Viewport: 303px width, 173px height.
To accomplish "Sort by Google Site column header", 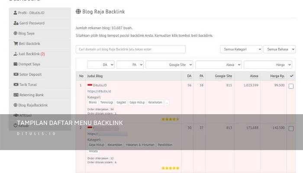I will [223, 76].
